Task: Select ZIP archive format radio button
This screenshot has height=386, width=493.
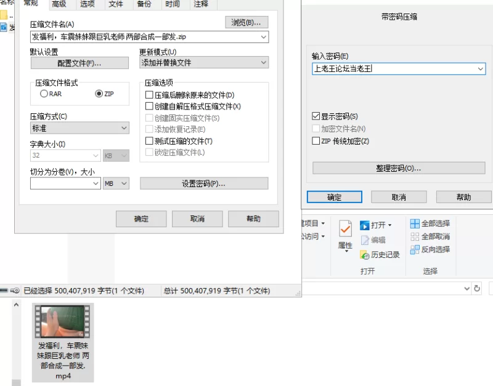Action: pyautogui.click(x=99, y=94)
